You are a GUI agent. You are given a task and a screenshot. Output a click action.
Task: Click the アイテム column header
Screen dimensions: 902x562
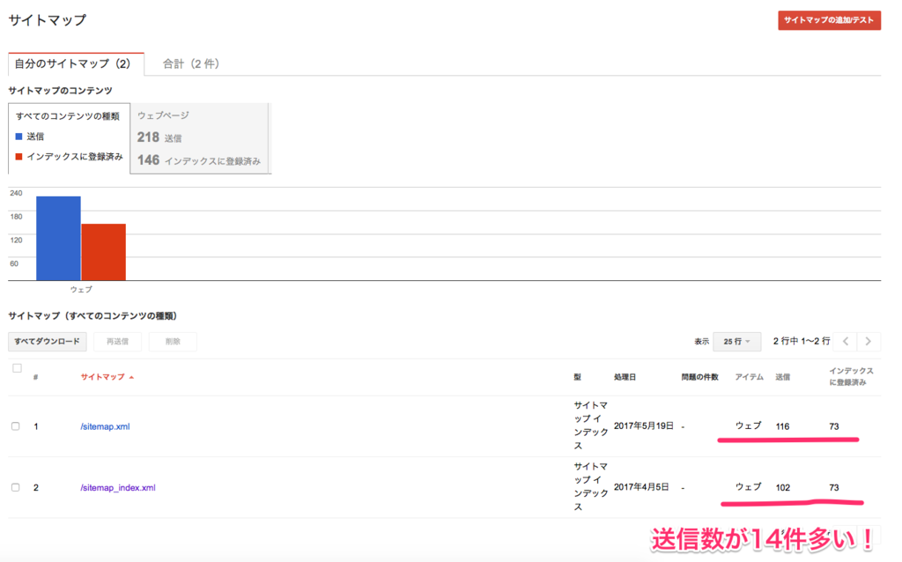pyautogui.click(x=749, y=377)
